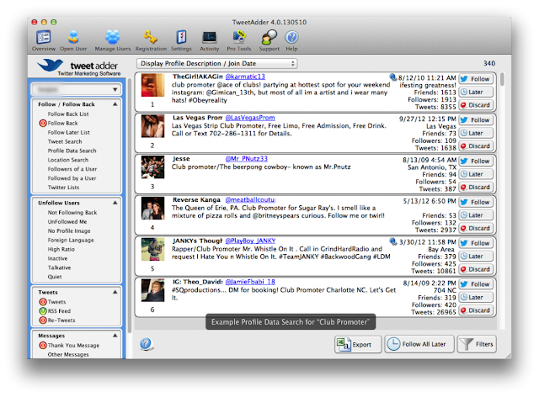Click the blue question mark help icon at bottom

pyautogui.click(x=146, y=343)
